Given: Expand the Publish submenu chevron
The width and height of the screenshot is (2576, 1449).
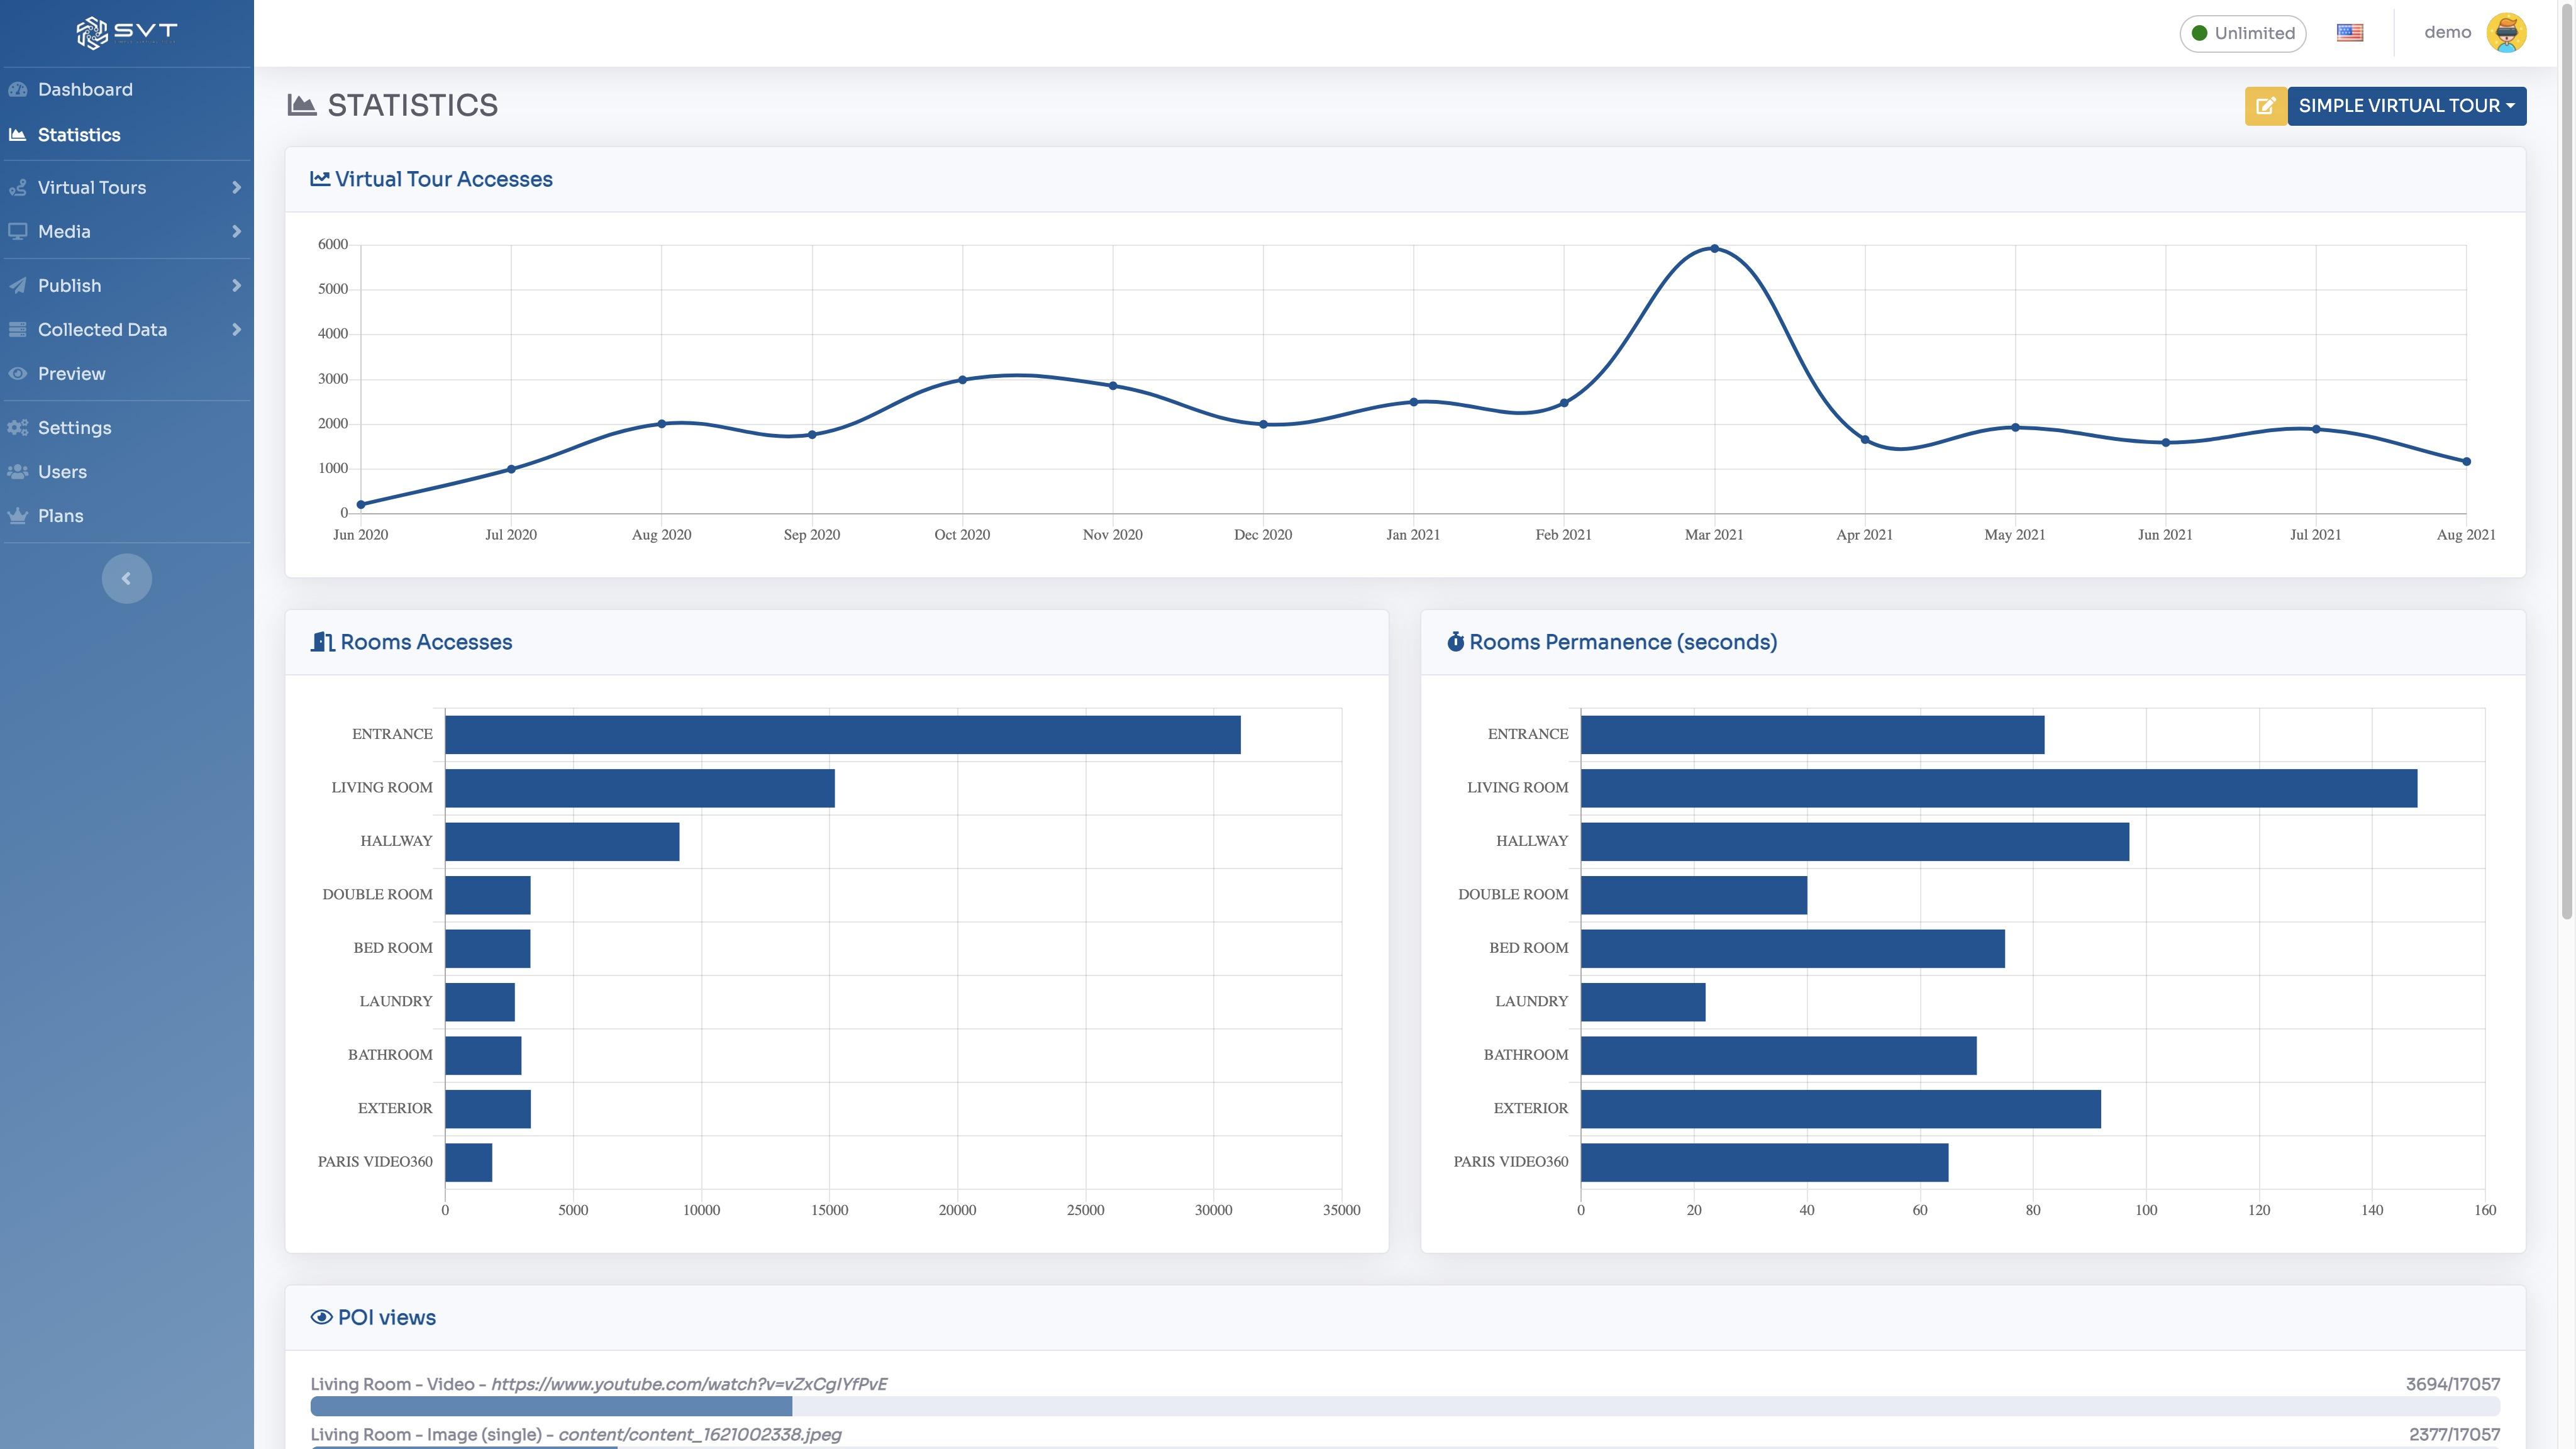Looking at the screenshot, I should click(236, 286).
